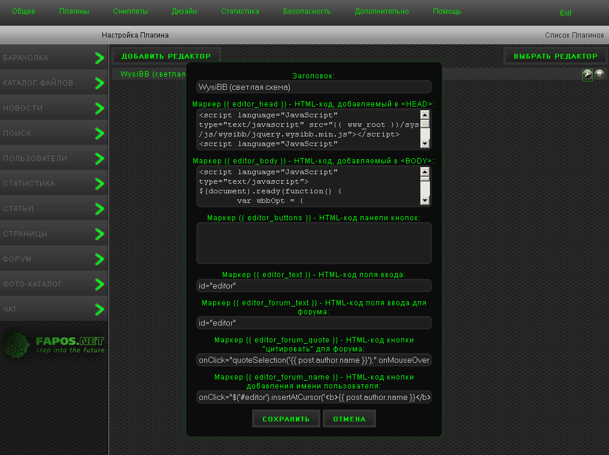Viewport: 609px width, 455px height.
Task: Click the Отмена button
Action: [x=349, y=419]
